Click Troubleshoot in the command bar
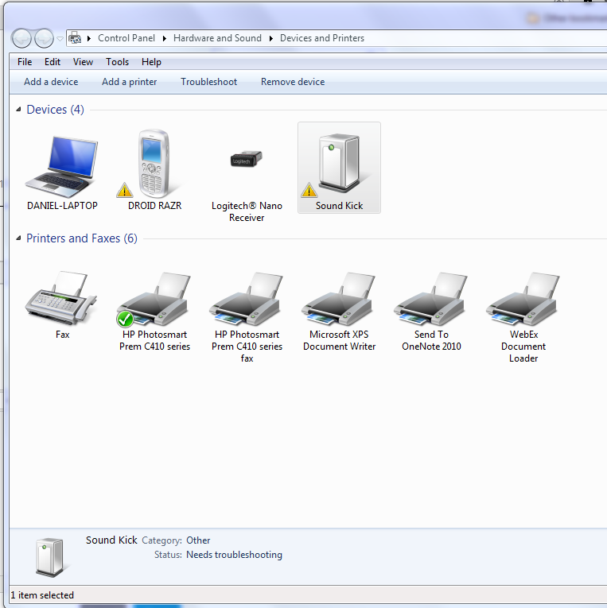 [208, 82]
